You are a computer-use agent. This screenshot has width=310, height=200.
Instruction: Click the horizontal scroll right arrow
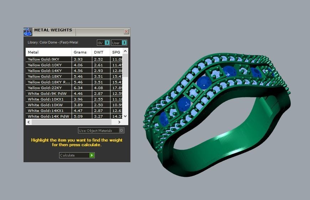(119, 122)
